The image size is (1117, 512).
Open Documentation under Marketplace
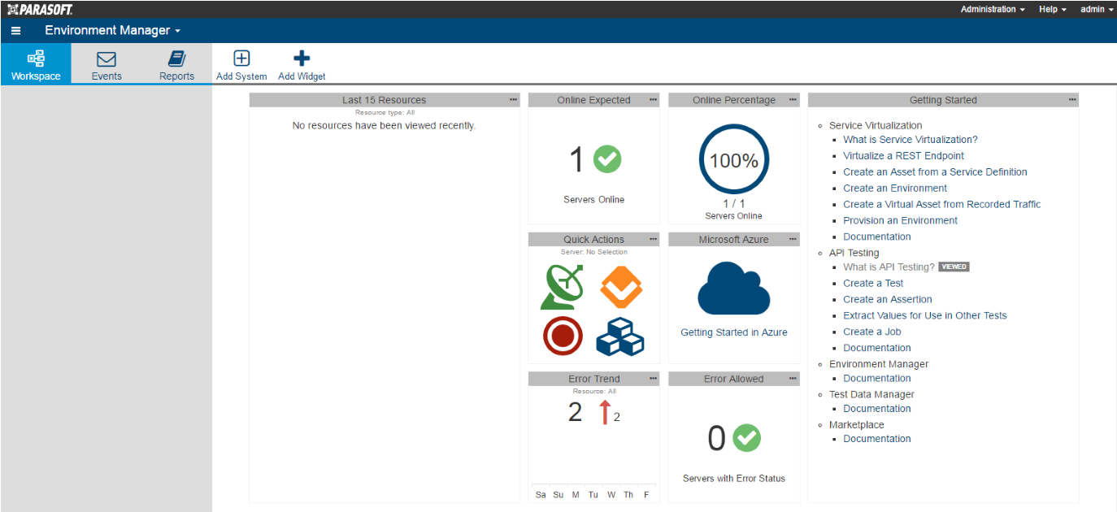[877, 439]
